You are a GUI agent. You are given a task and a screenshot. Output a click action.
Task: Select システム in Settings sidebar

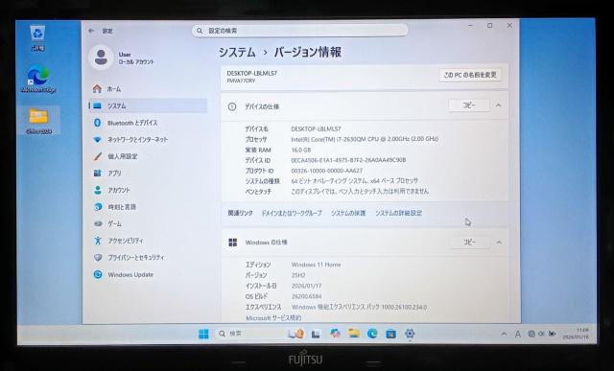pos(148,105)
